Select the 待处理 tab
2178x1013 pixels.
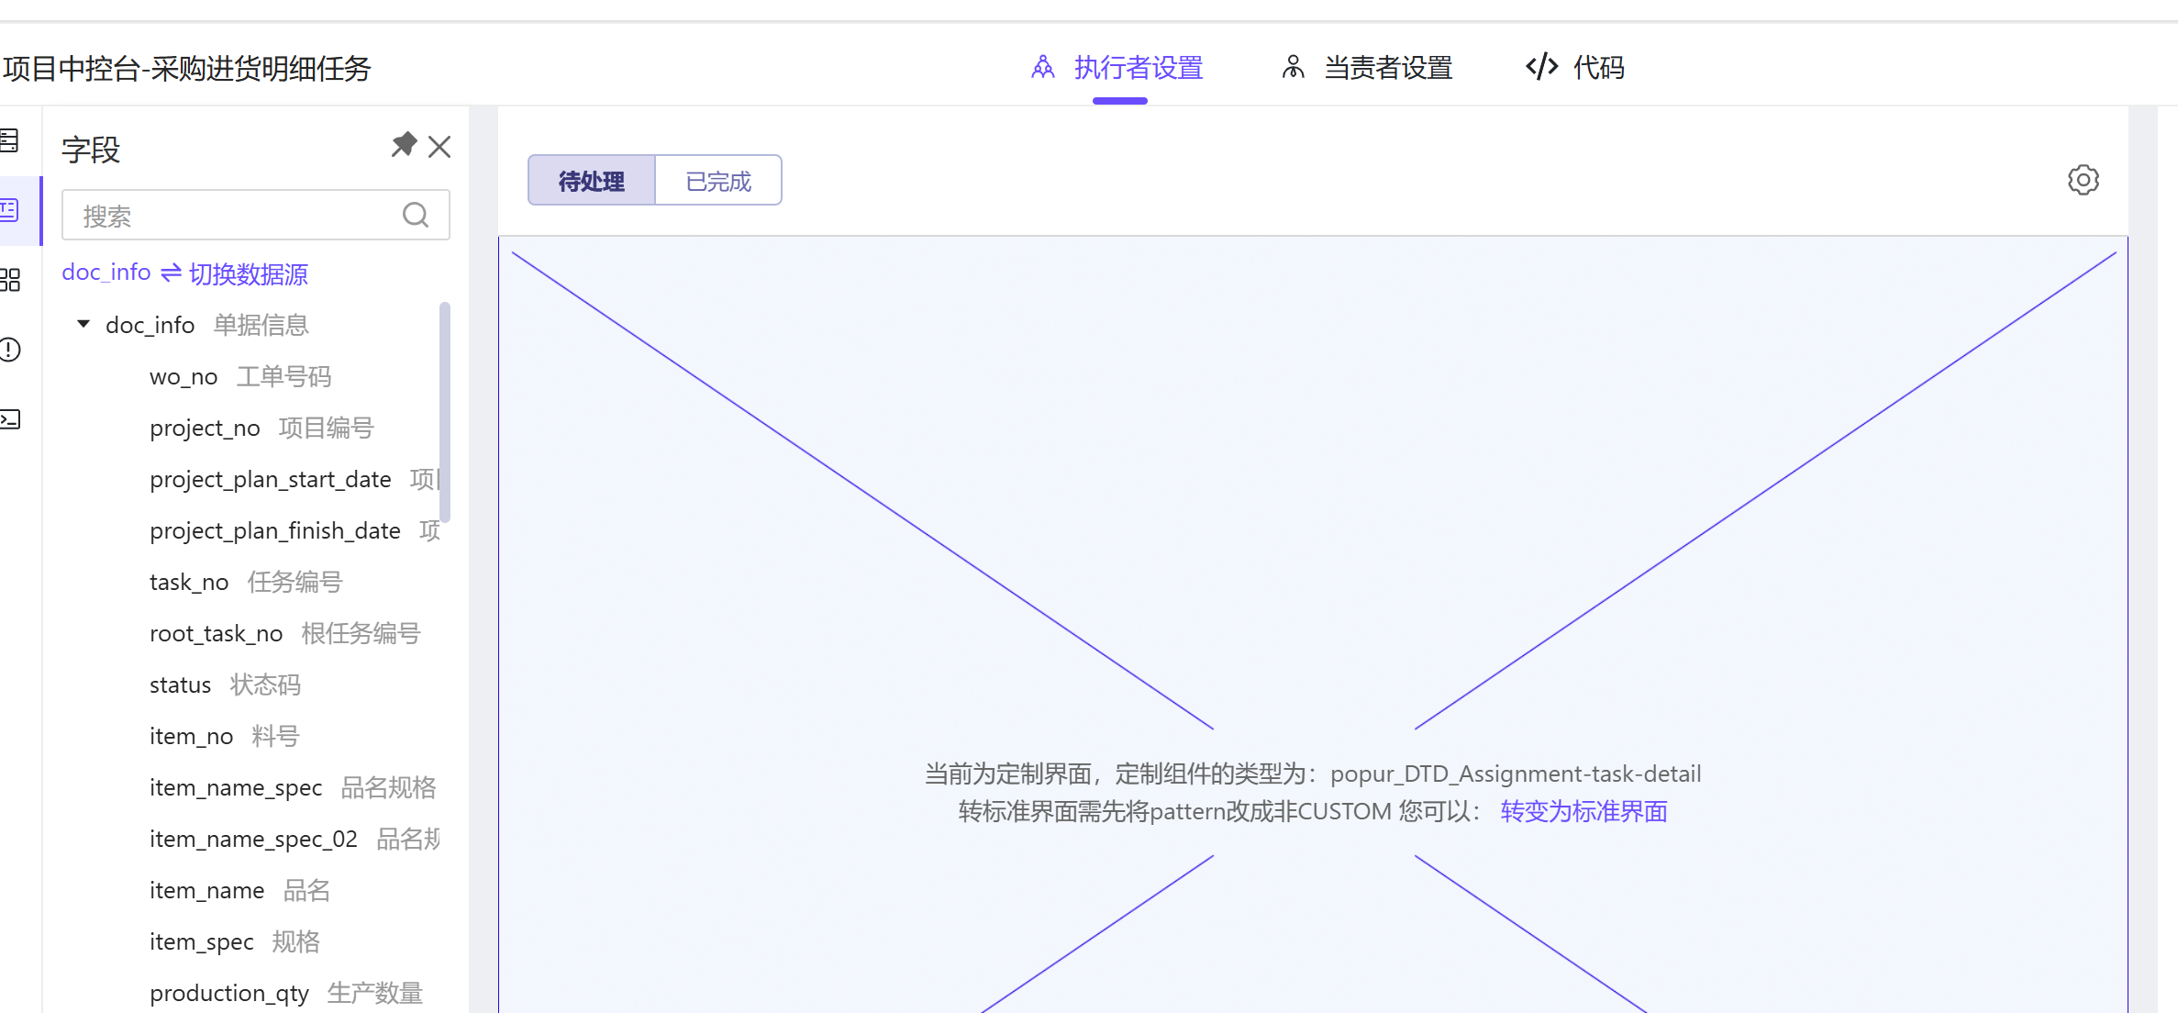[592, 181]
